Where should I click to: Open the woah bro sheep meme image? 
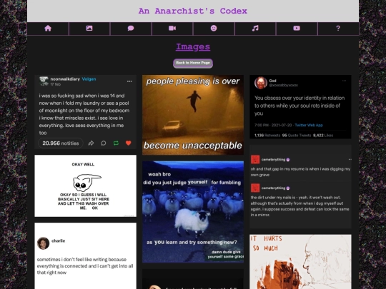[193, 212]
